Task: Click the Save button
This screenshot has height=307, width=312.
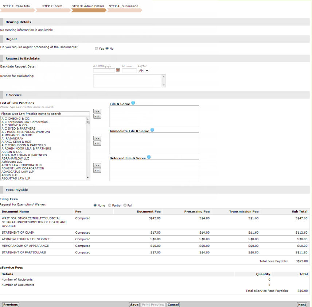Action: (x=134, y=304)
